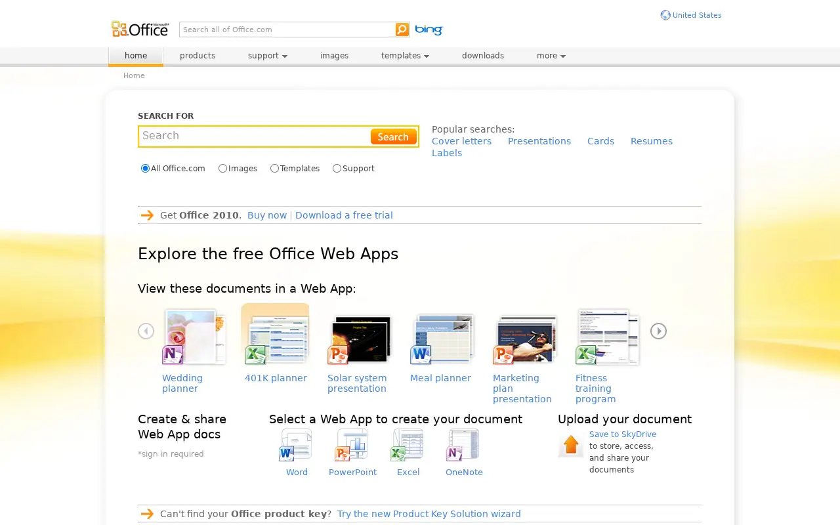The width and height of the screenshot is (840, 525).
Task: Go to the home tab
Action: click(136, 56)
